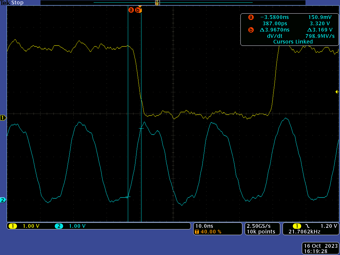Image resolution: width=340 pixels, height=255 pixels.
Task: Click the 1.20 V trigger level
Action: tap(329, 226)
